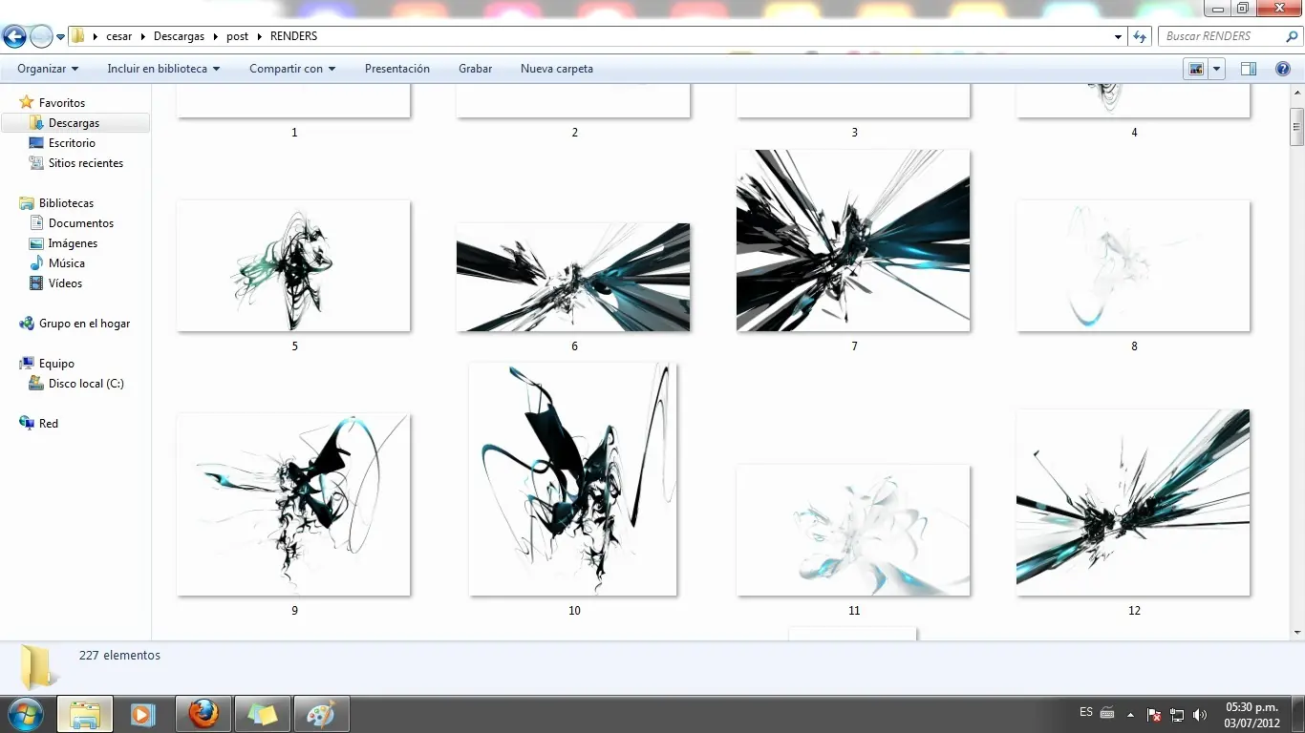Select thumbnail of render 11
The width and height of the screenshot is (1305, 733).
pyautogui.click(x=853, y=530)
